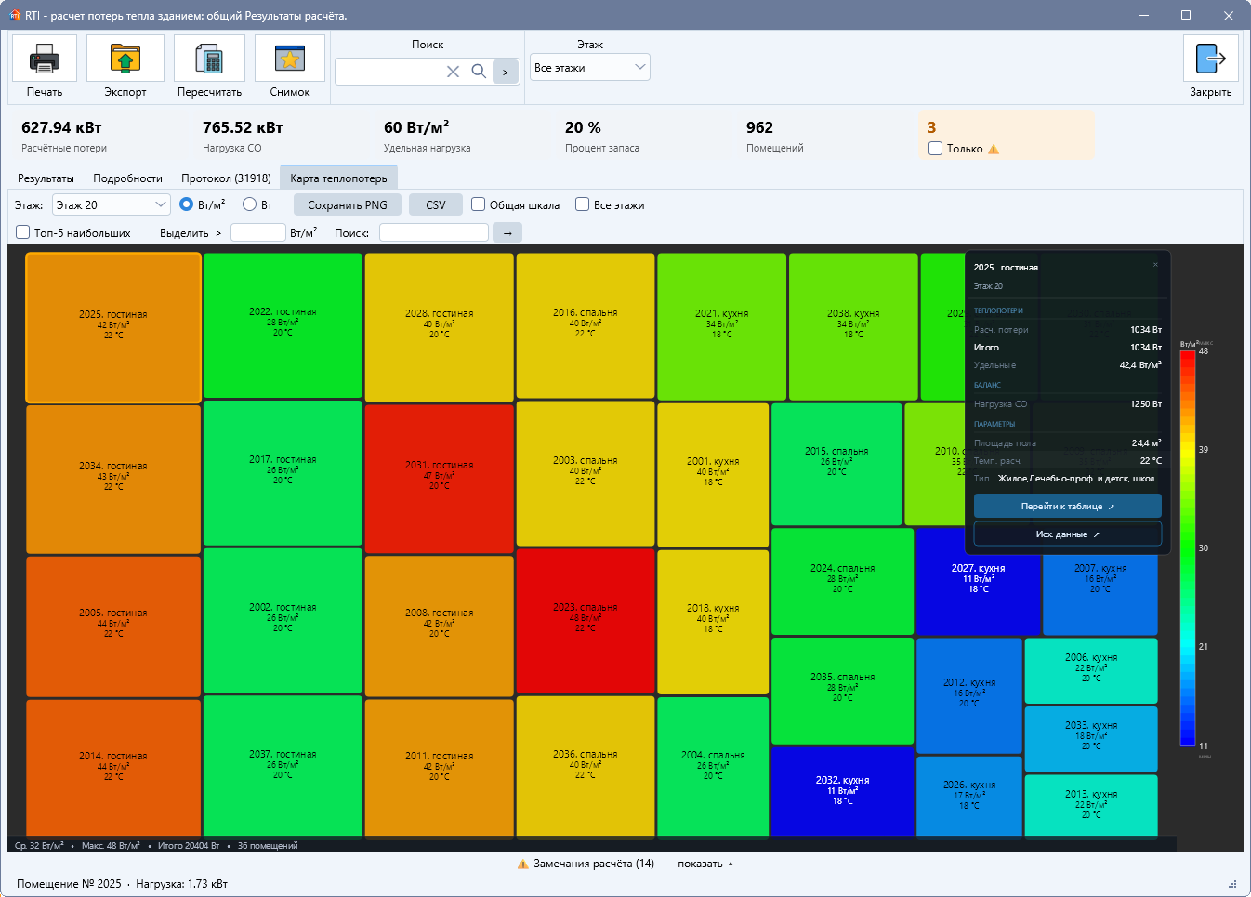This screenshot has height=897, width=1251.
Task: Clear the top search field with the X
Action: pyautogui.click(x=453, y=72)
